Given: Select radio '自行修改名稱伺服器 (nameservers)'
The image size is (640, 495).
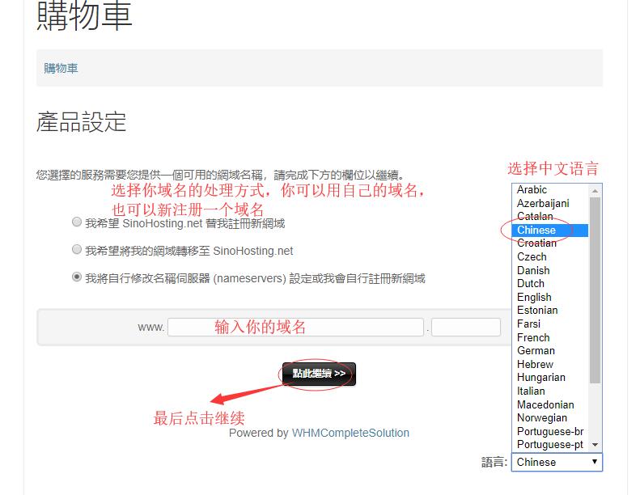Looking at the screenshot, I should click(x=77, y=277).
